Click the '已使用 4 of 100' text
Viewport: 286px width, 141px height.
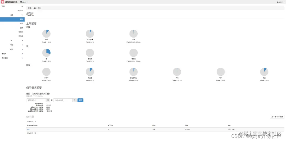133,80
